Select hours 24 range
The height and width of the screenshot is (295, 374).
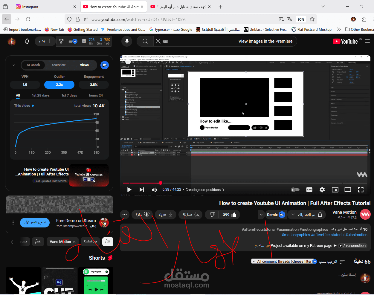96,95
